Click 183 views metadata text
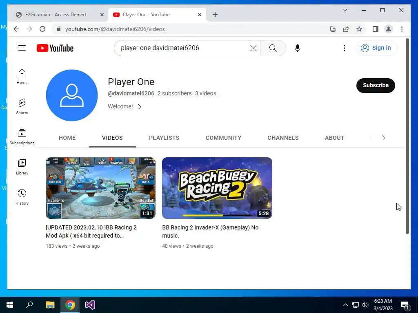 56,246
